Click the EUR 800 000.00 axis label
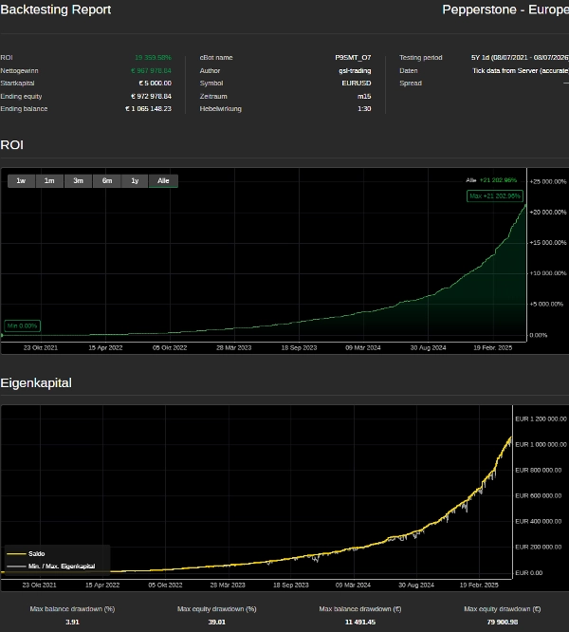Viewport: 569px width, 632px height. click(x=539, y=471)
